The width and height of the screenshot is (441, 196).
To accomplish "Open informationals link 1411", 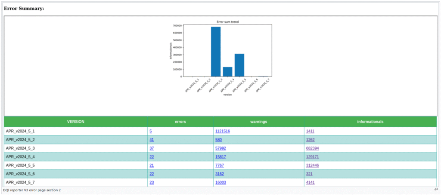I will click(311, 131).
